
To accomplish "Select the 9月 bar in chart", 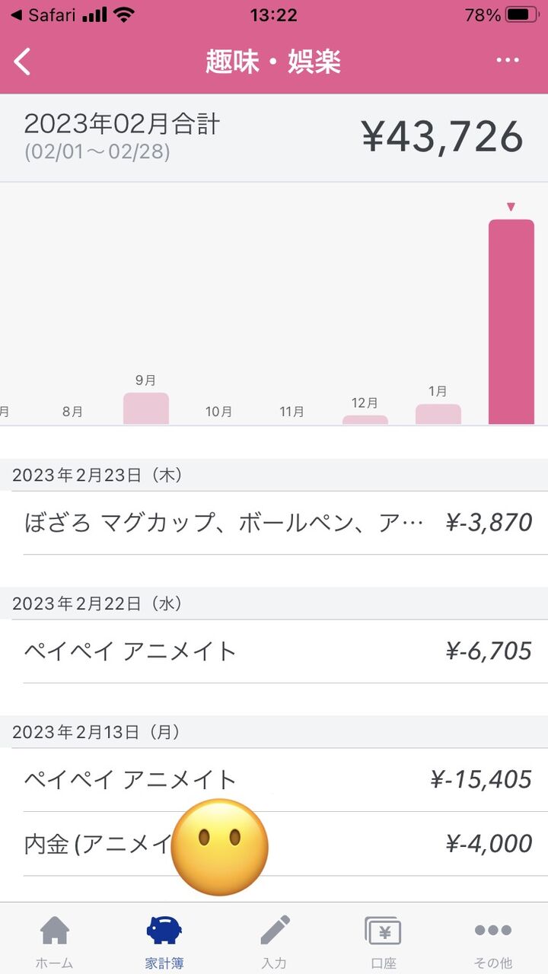I will point(145,408).
